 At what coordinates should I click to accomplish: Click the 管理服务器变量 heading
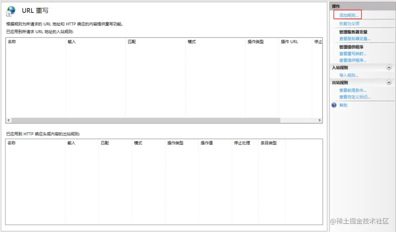coord(353,32)
